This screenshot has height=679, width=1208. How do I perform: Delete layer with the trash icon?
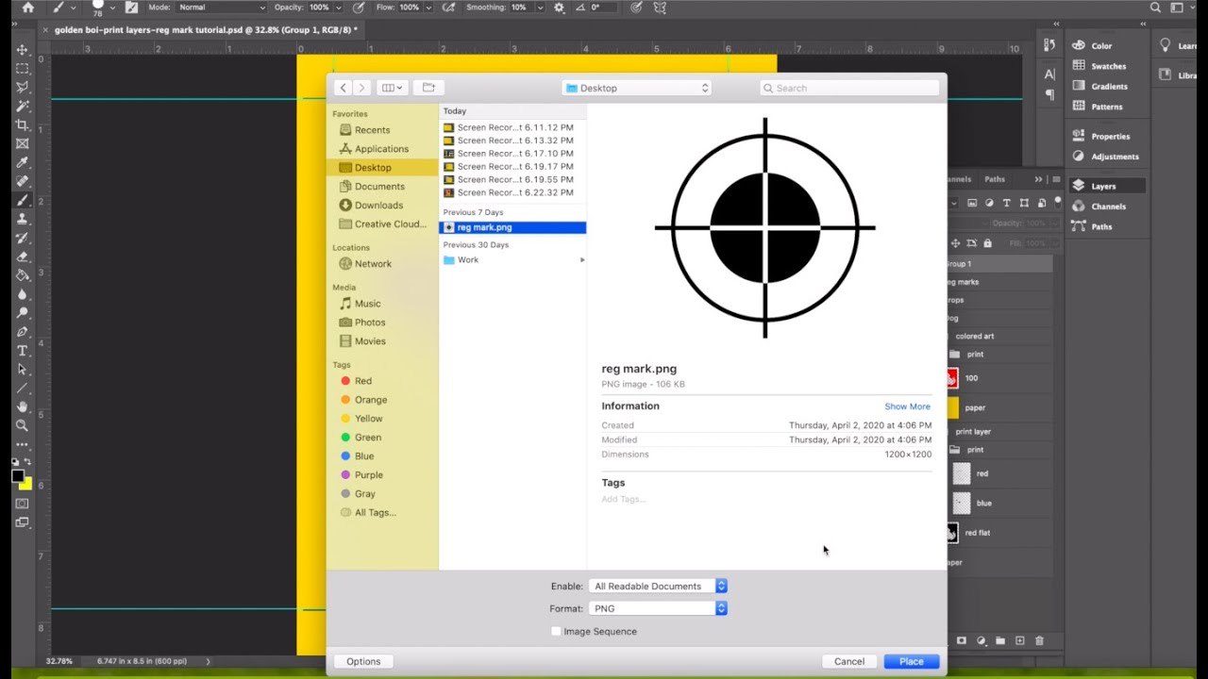click(1039, 641)
